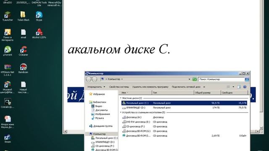
Task: Sort by the 'Общий размер' column header
Action: point(207,93)
